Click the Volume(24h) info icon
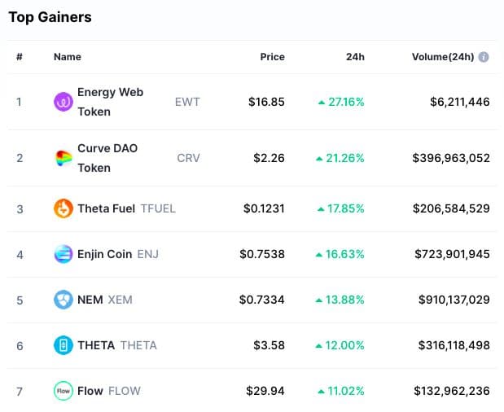The image size is (504, 412). tap(484, 57)
